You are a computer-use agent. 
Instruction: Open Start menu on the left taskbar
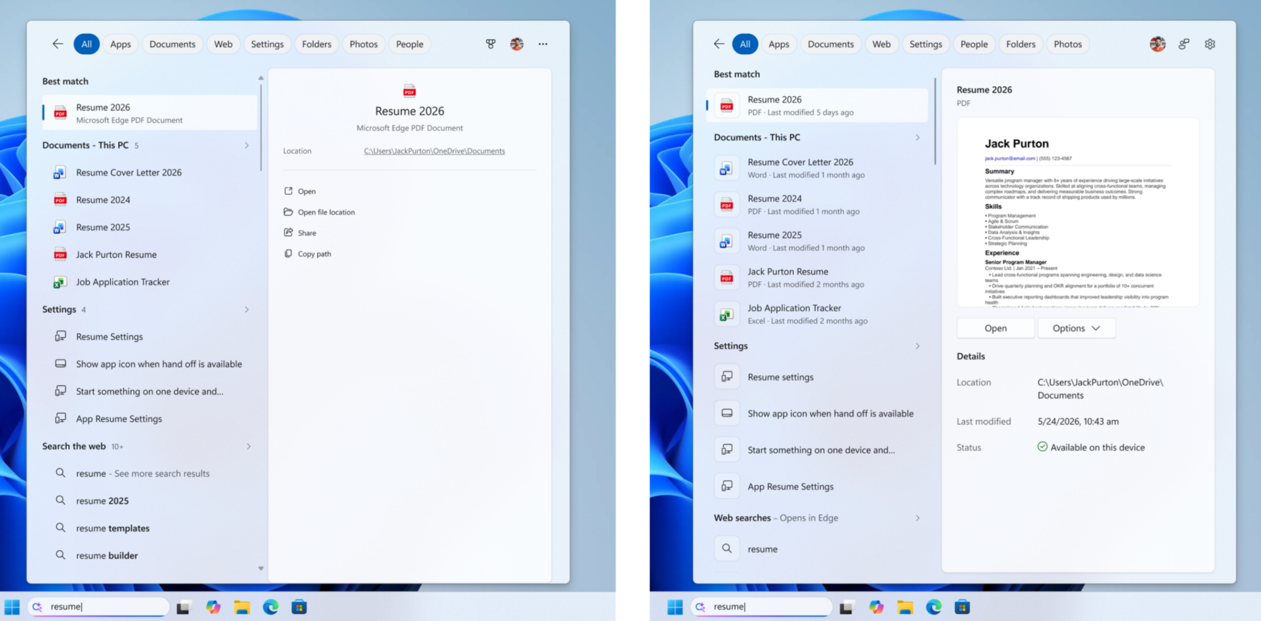[12, 607]
